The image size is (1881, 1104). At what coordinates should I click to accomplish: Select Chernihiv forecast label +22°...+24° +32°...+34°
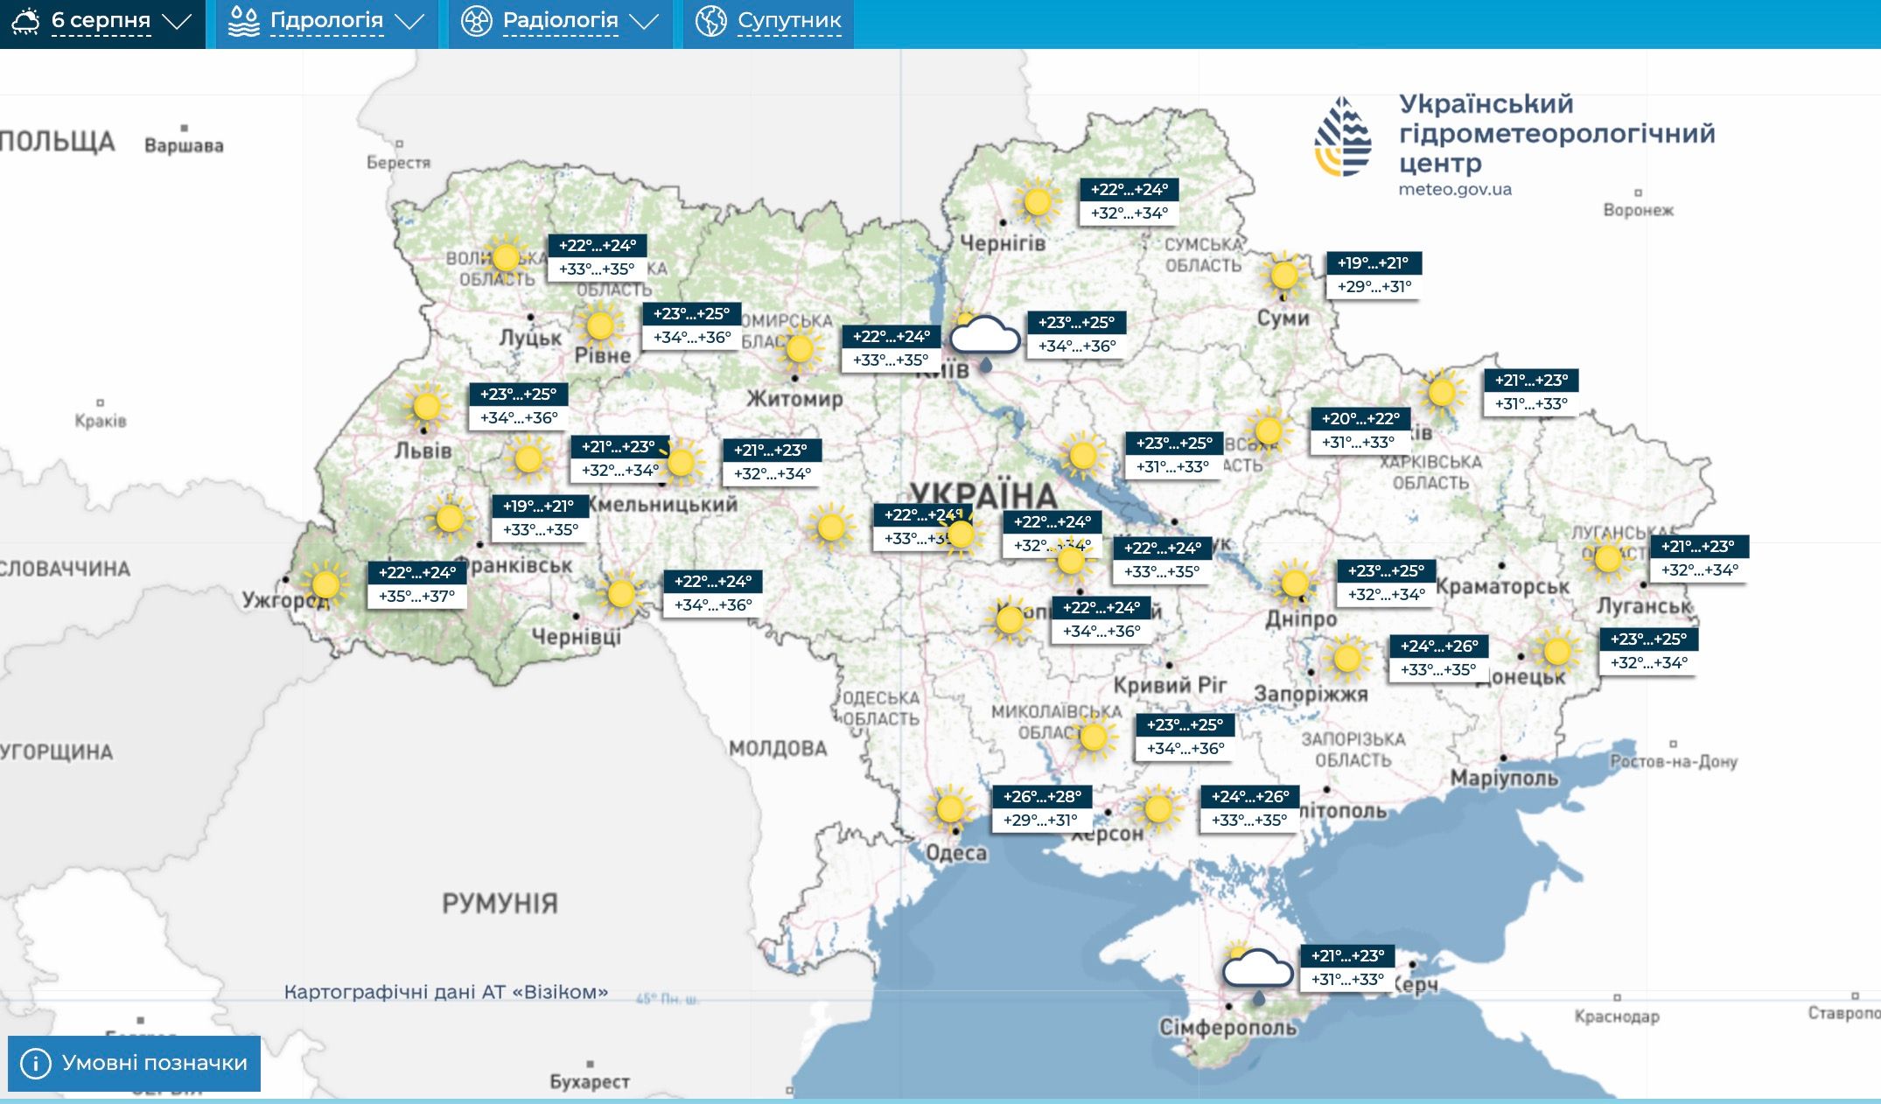pyautogui.click(x=1129, y=201)
